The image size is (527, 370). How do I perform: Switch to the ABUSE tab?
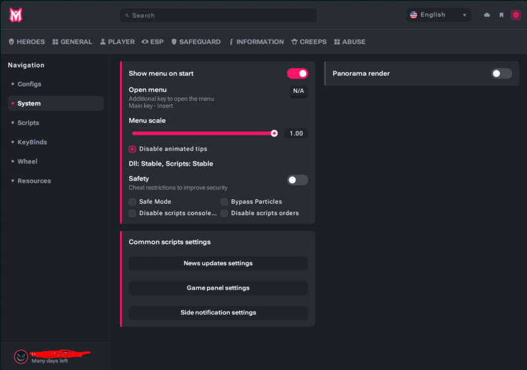tap(350, 42)
